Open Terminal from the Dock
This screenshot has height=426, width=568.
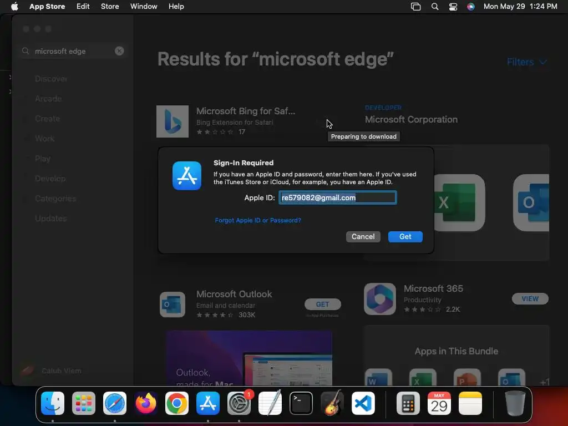coord(301,403)
